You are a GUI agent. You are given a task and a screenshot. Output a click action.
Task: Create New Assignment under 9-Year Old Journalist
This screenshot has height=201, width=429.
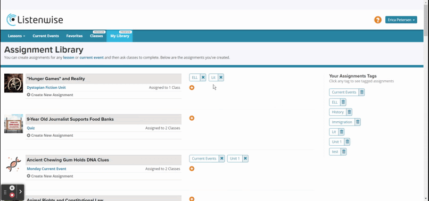[50, 136]
